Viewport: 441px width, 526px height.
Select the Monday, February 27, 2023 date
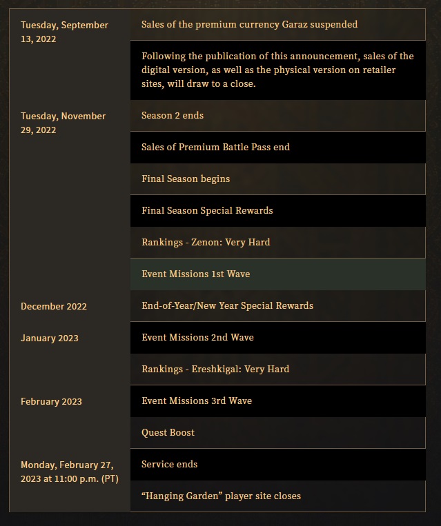tap(70, 472)
